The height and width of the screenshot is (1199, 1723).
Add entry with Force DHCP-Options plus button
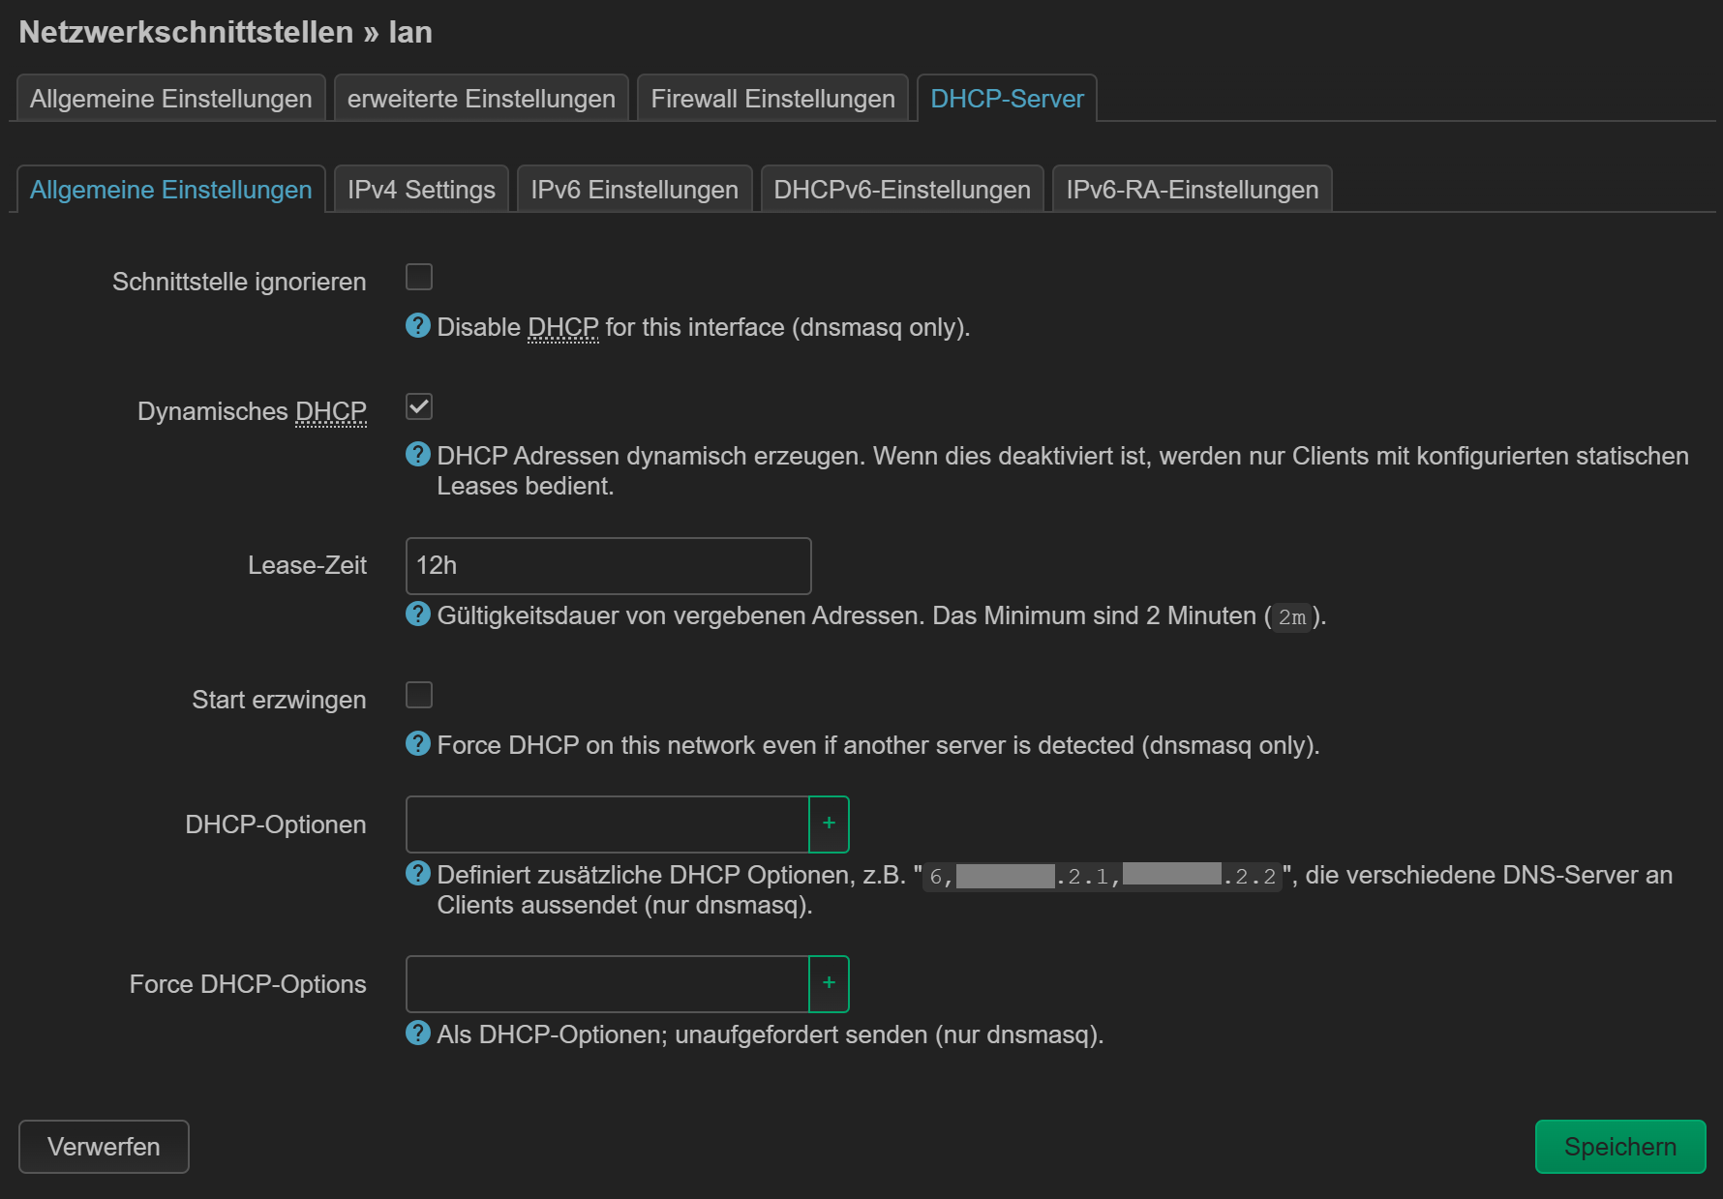click(x=829, y=983)
